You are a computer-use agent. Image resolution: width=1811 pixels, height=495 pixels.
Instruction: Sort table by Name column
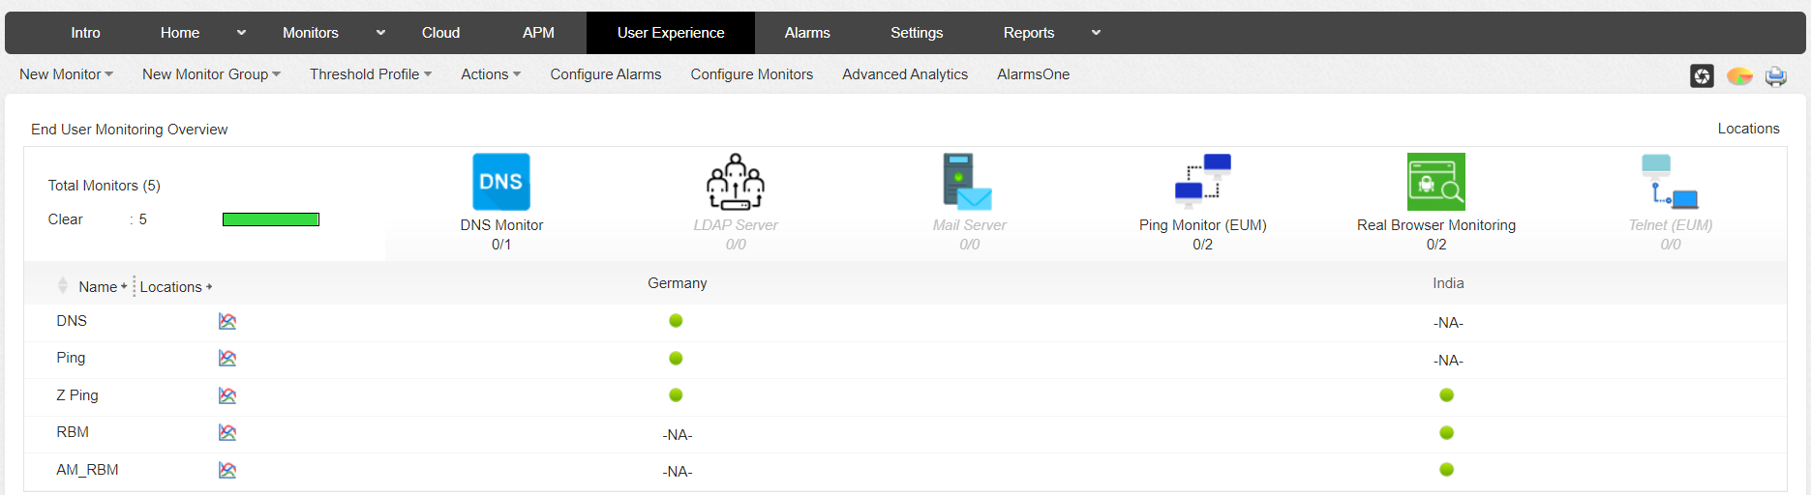[98, 287]
